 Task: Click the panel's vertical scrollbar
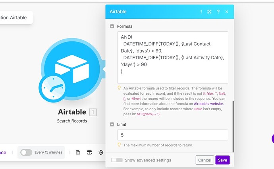click(x=233, y=127)
